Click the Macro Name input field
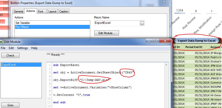The image size is (222, 108). pos(117,23)
